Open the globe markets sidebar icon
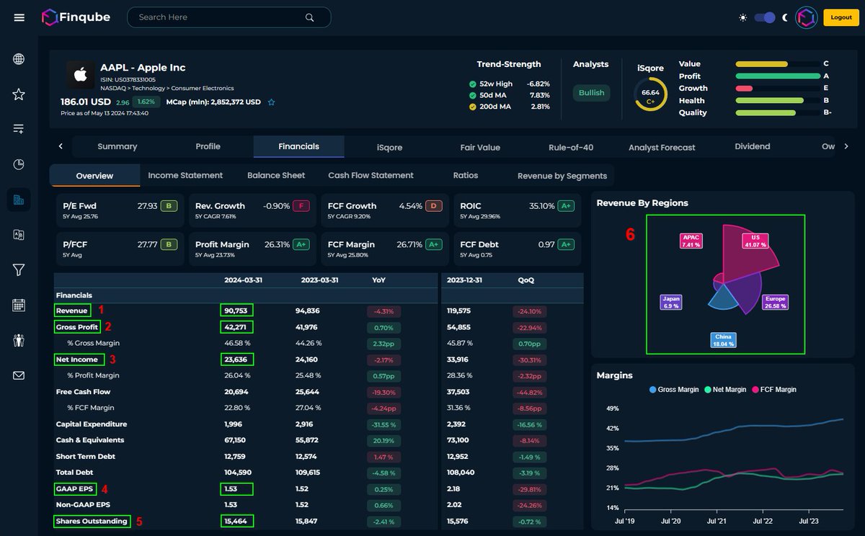865x536 pixels. [x=19, y=59]
